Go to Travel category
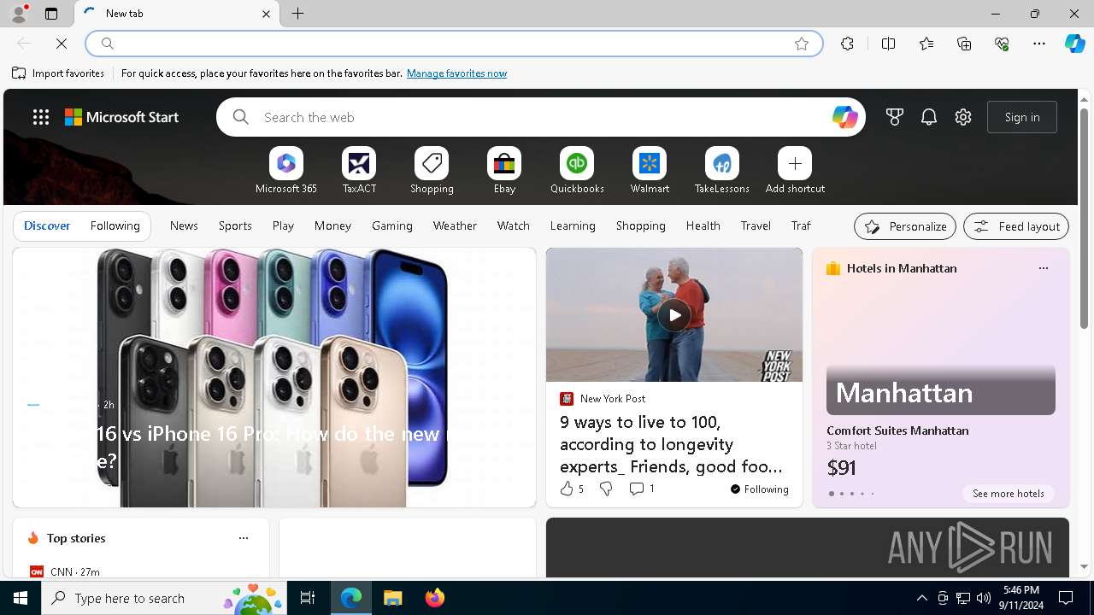This screenshot has height=615, width=1094. (x=756, y=225)
